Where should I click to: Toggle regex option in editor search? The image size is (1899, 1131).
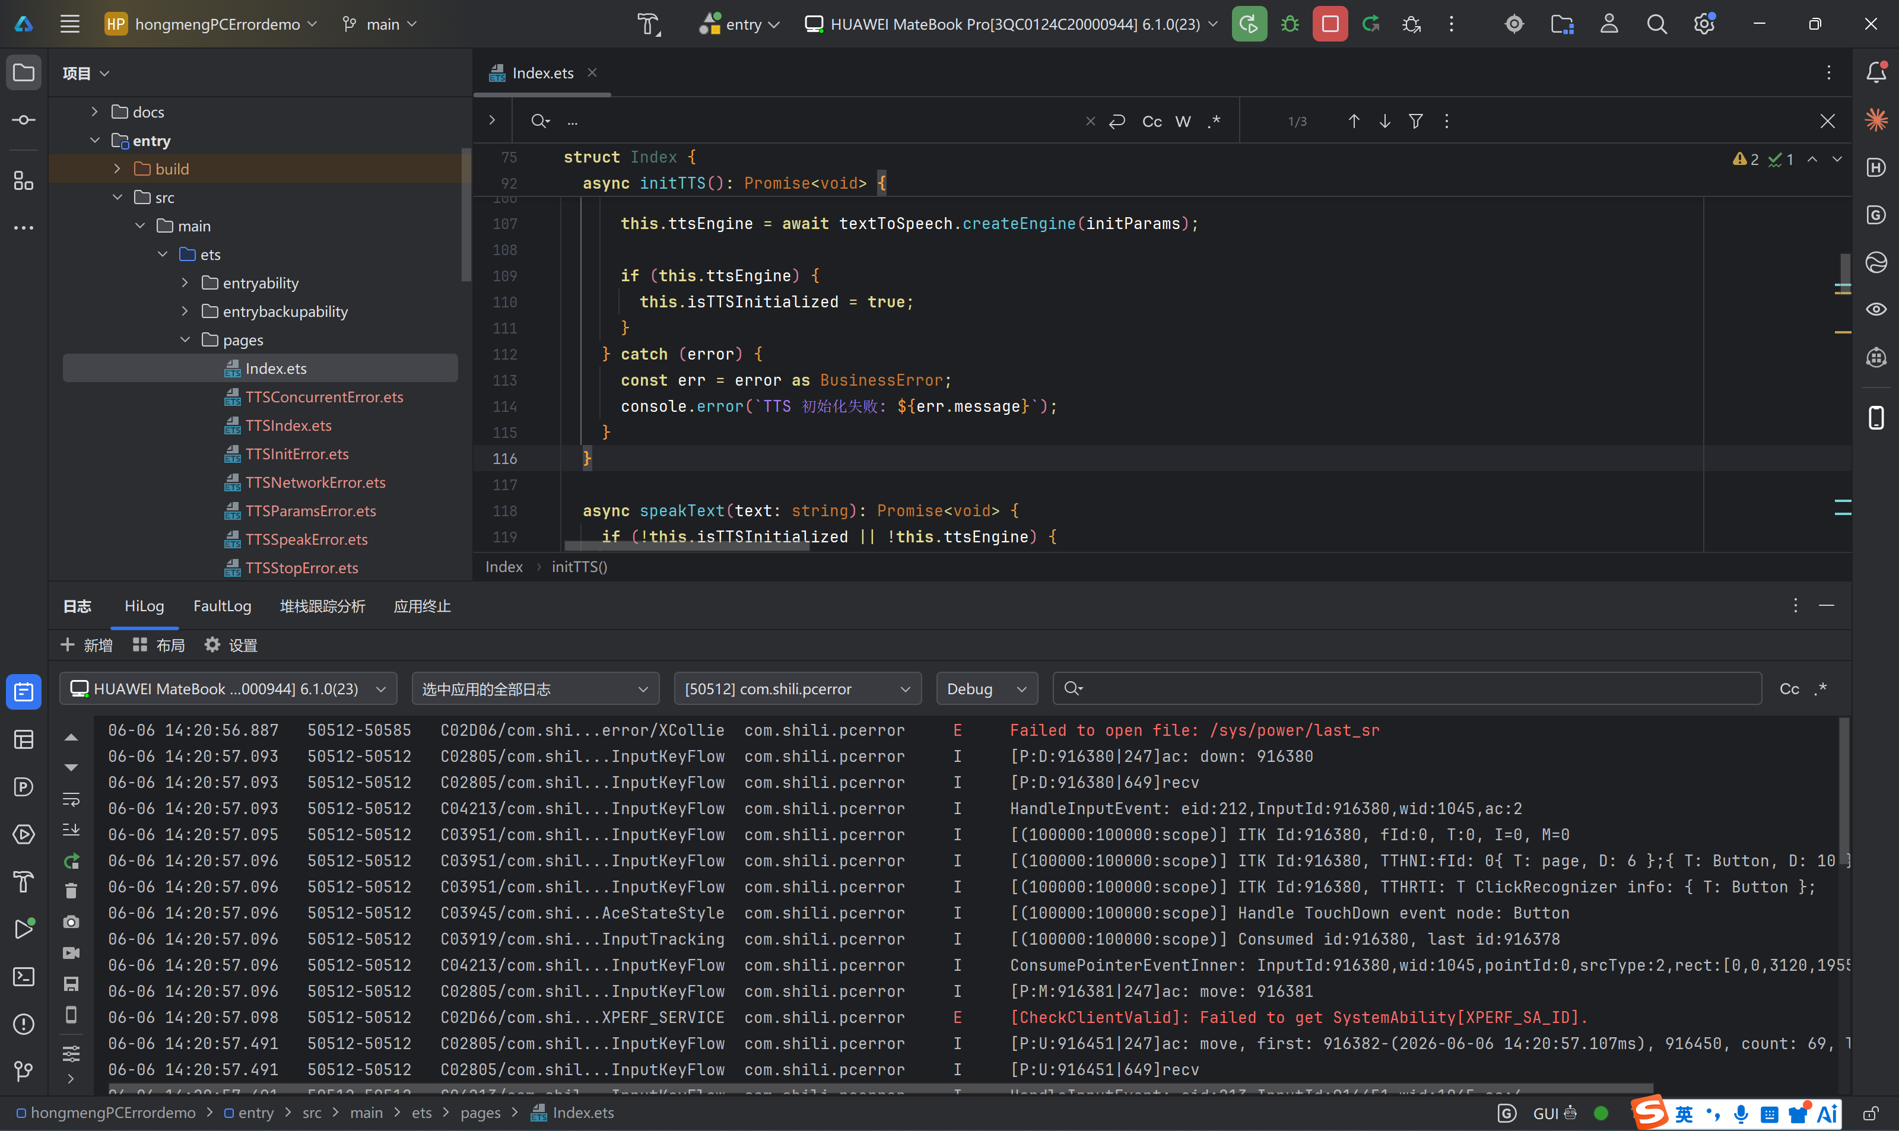pyautogui.click(x=1214, y=121)
